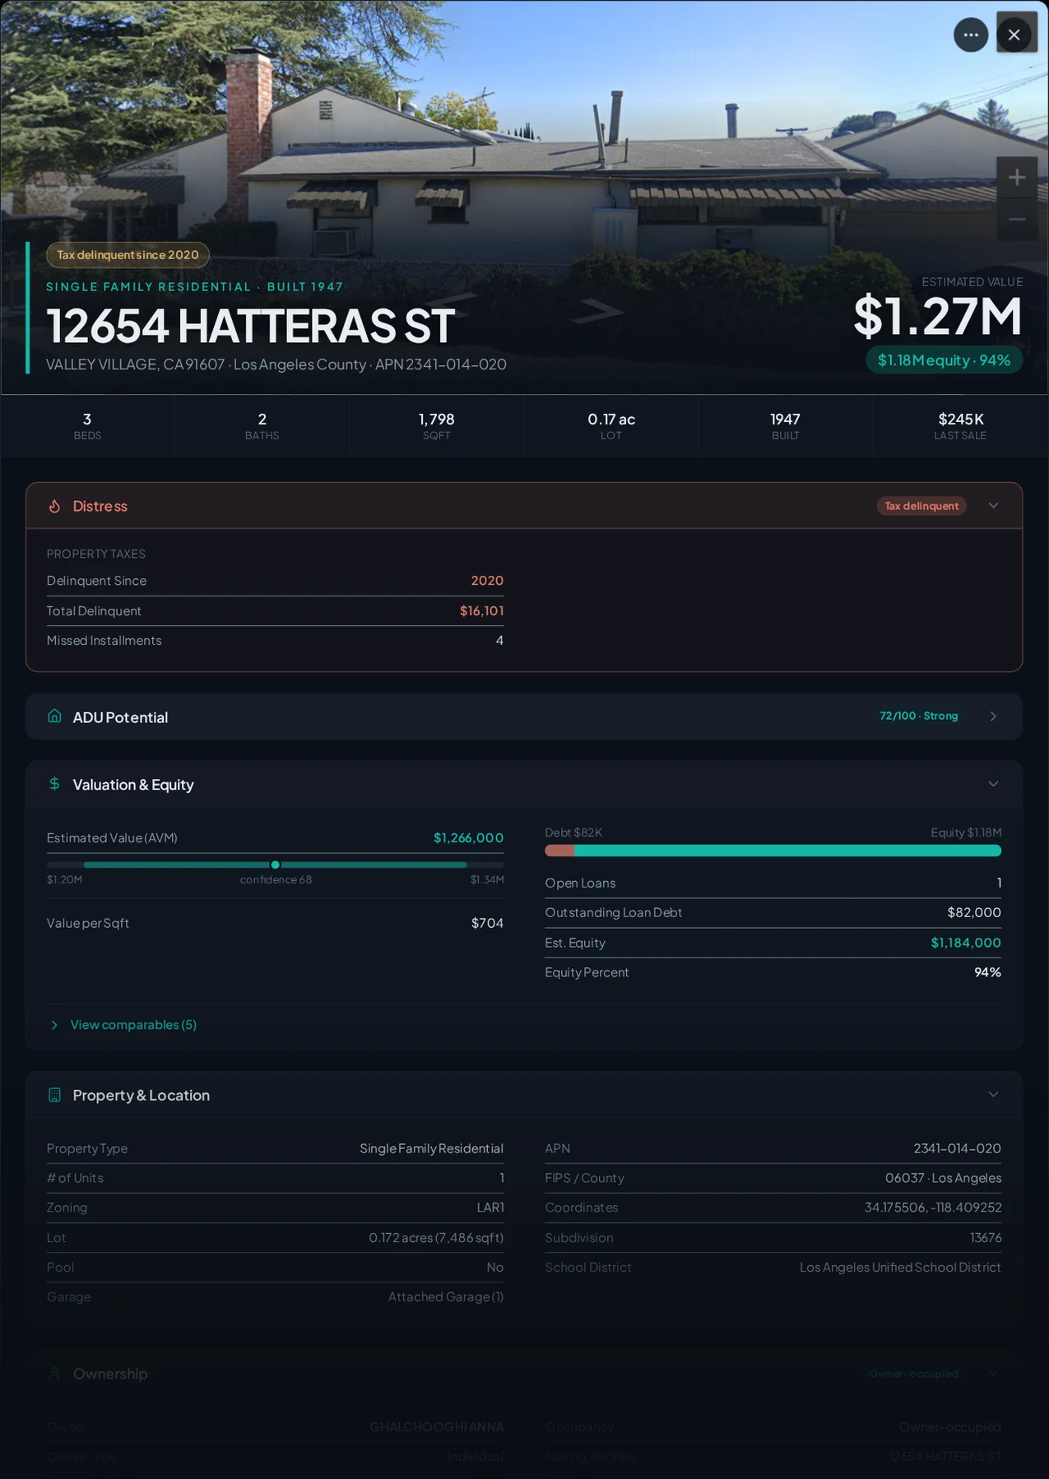
Task: Click the 3 BEDS stat
Action: (87, 425)
